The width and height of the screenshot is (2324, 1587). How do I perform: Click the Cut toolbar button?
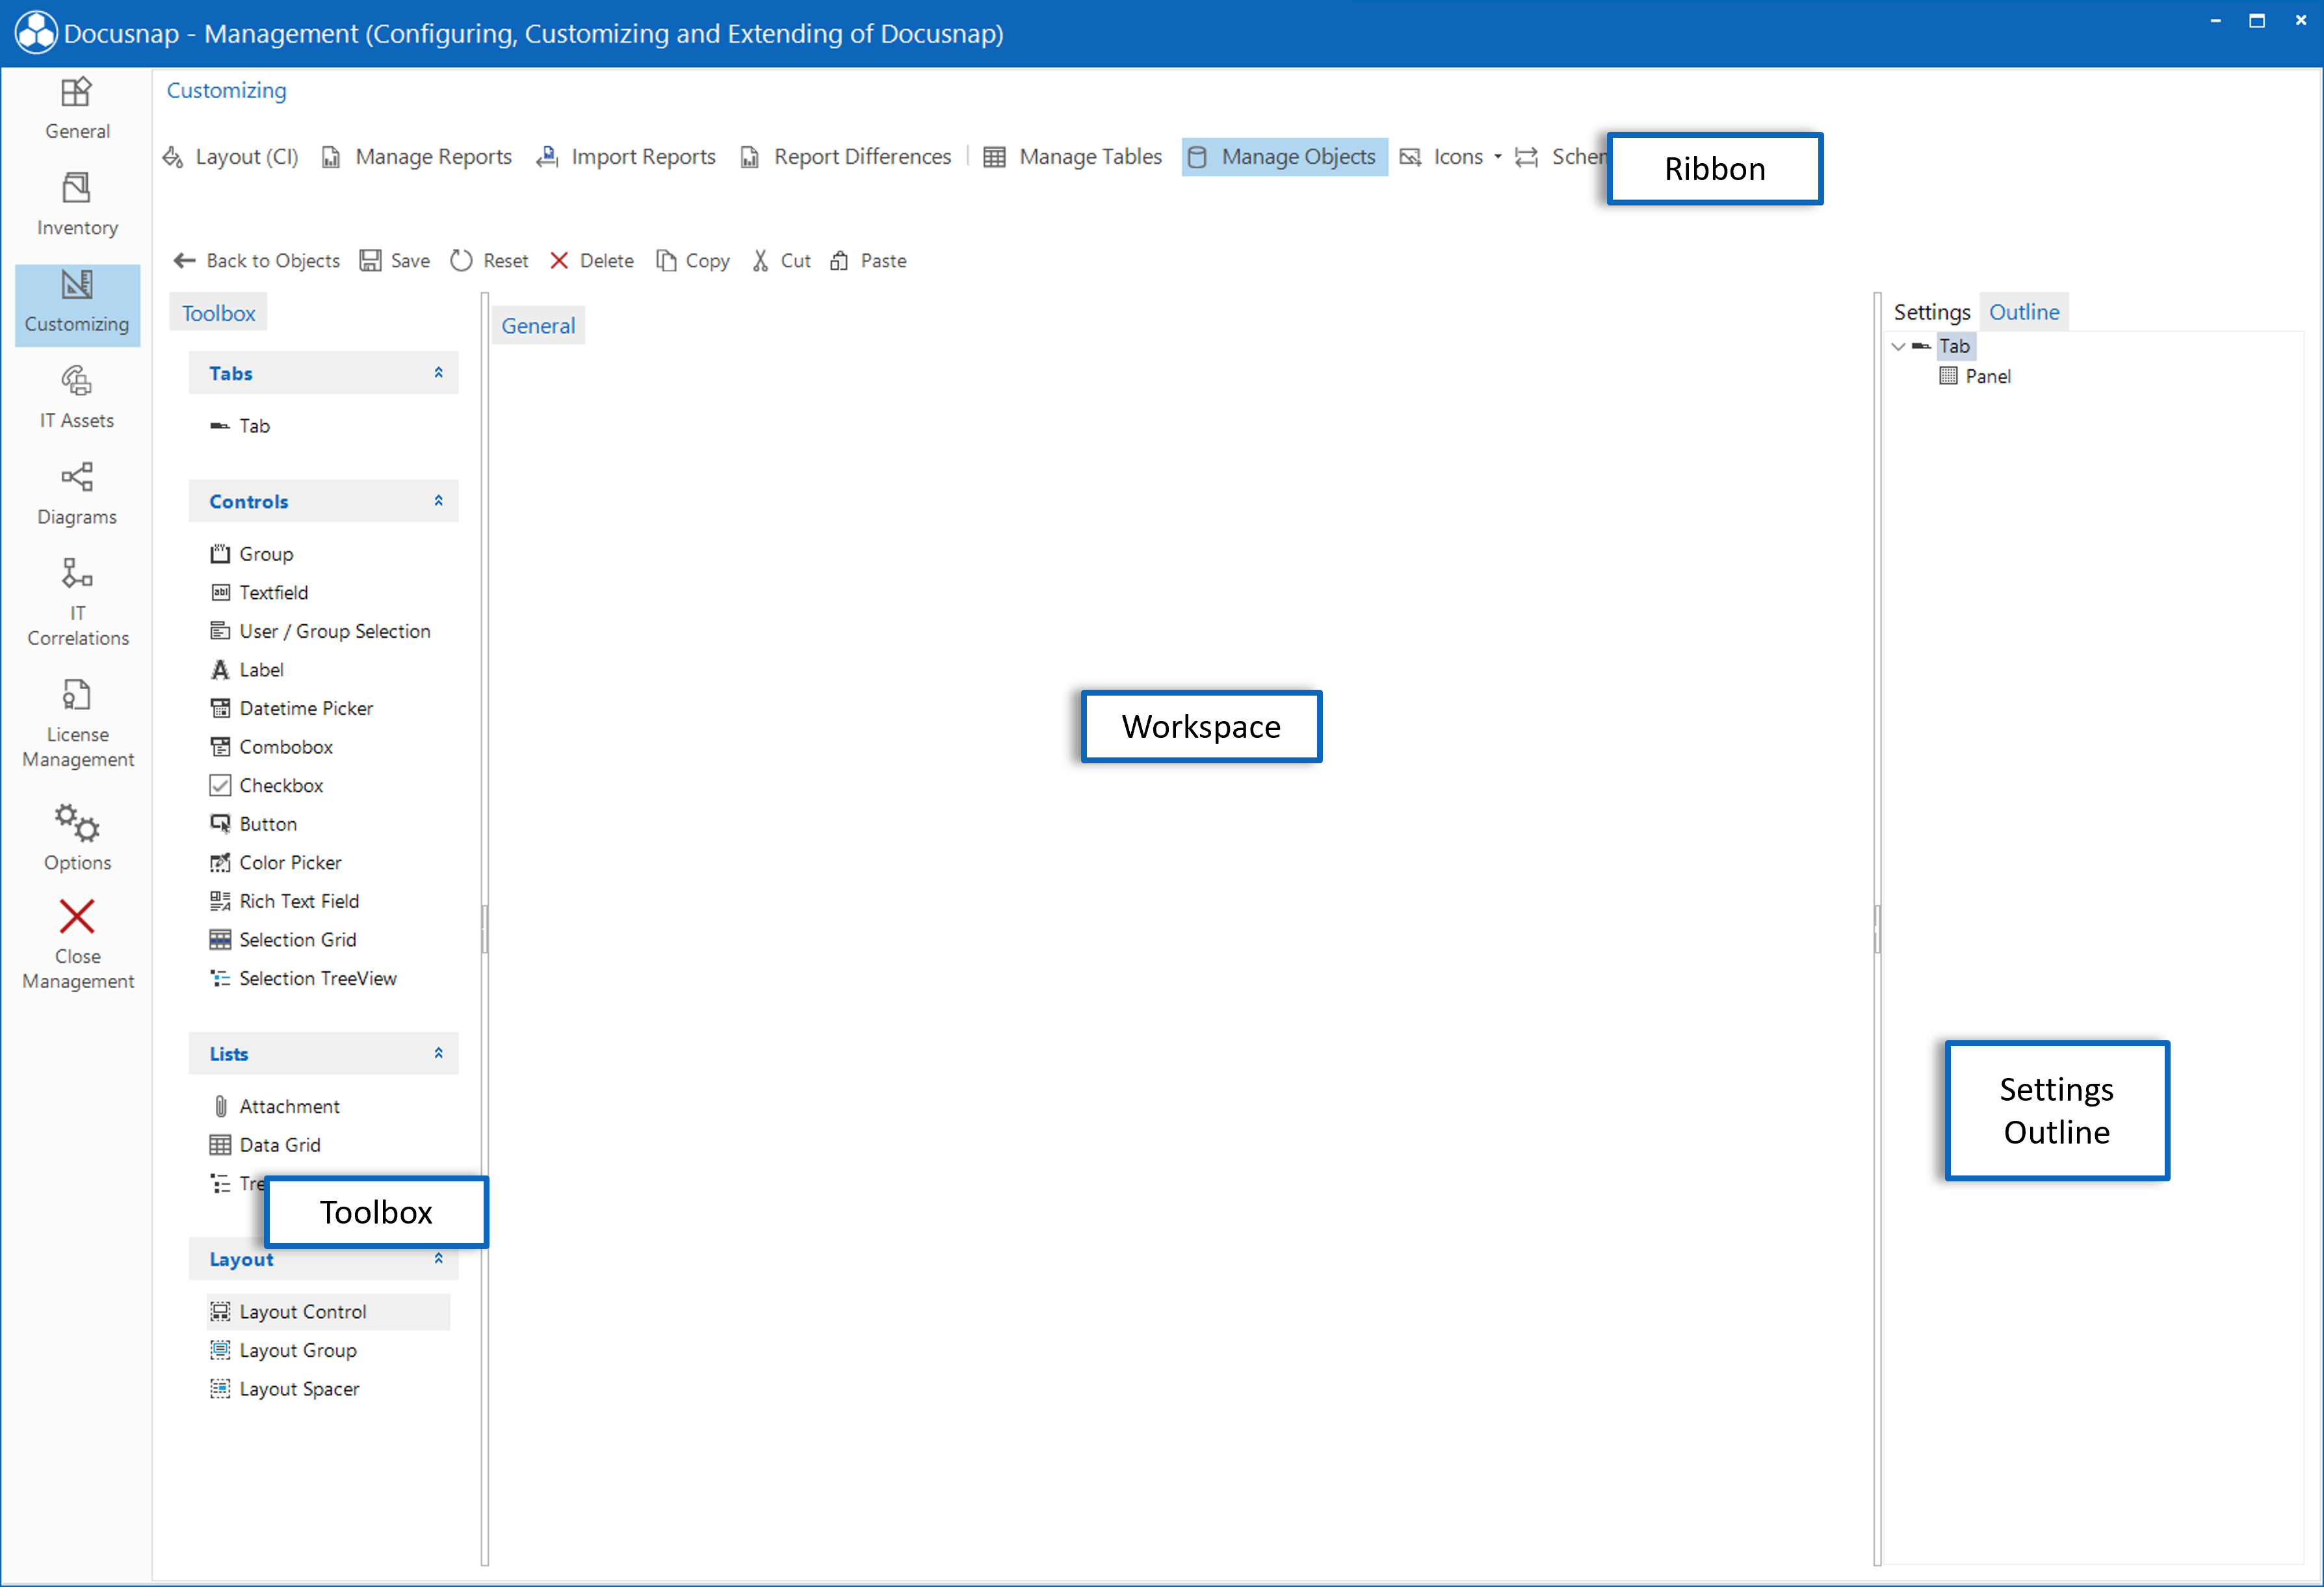[x=781, y=261]
